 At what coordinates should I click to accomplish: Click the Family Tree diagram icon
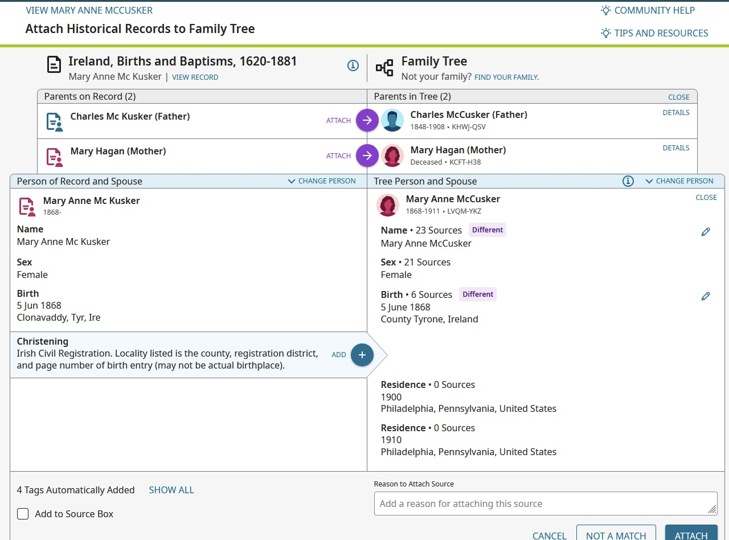click(x=384, y=68)
